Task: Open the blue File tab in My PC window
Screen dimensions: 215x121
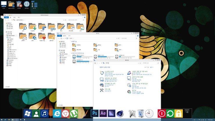Action: tap(59, 36)
